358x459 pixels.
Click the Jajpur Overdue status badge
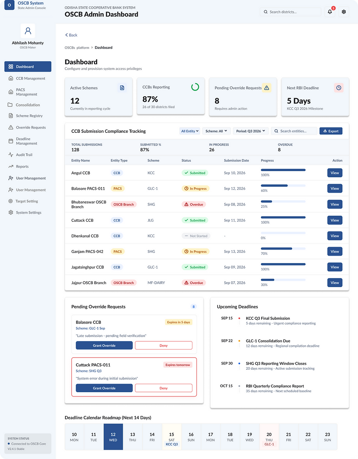[194, 283]
